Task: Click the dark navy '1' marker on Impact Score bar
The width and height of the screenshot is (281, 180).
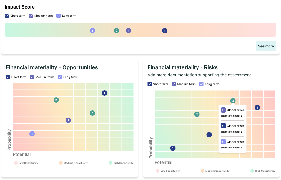Action: [x=165, y=31]
